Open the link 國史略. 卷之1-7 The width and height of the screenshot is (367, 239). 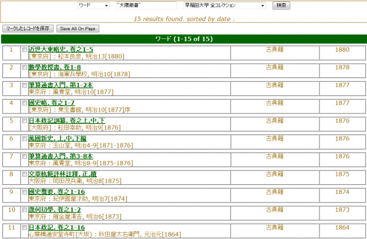point(52,103)
